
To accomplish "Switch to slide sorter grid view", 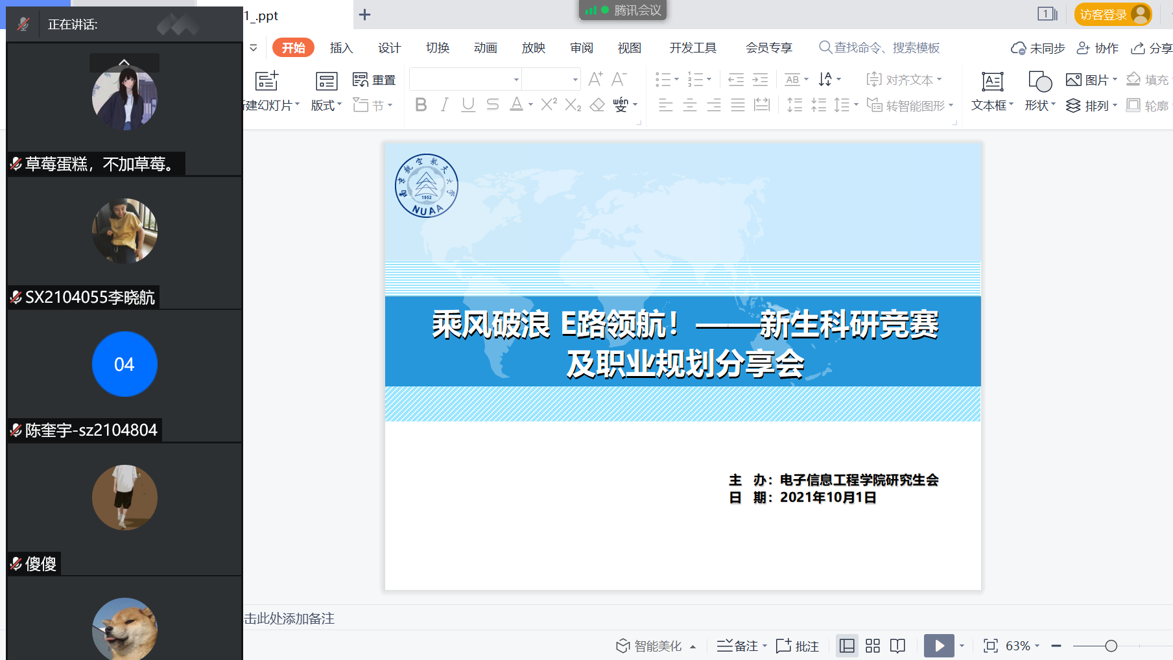I will coord(873,646).
